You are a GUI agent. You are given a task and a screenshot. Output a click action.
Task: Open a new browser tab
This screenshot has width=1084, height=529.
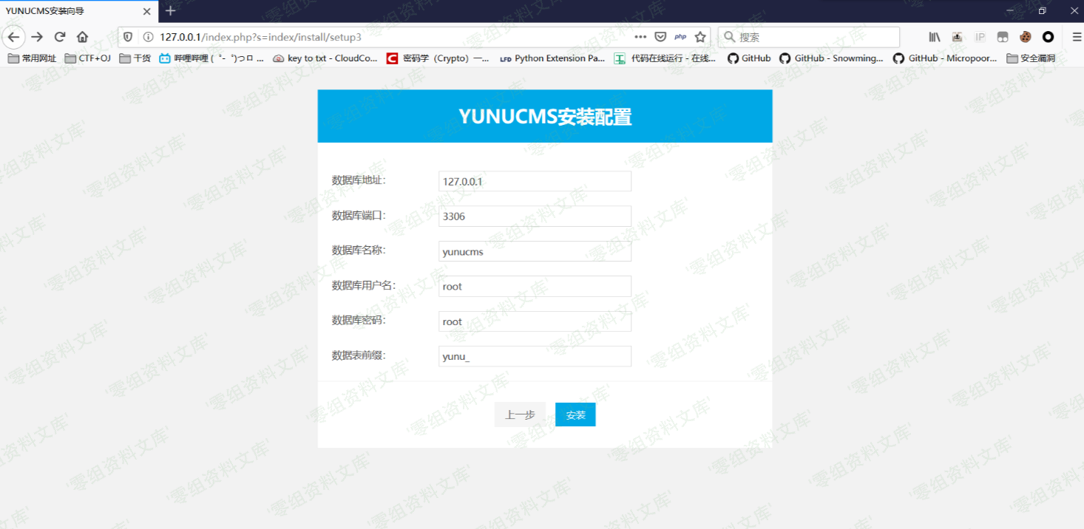pyautogui.click(x=171, y=10)
